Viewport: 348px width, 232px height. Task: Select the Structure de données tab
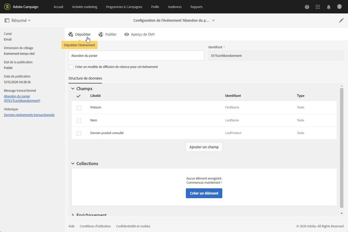pyautogui.click(x=85, y=78)
